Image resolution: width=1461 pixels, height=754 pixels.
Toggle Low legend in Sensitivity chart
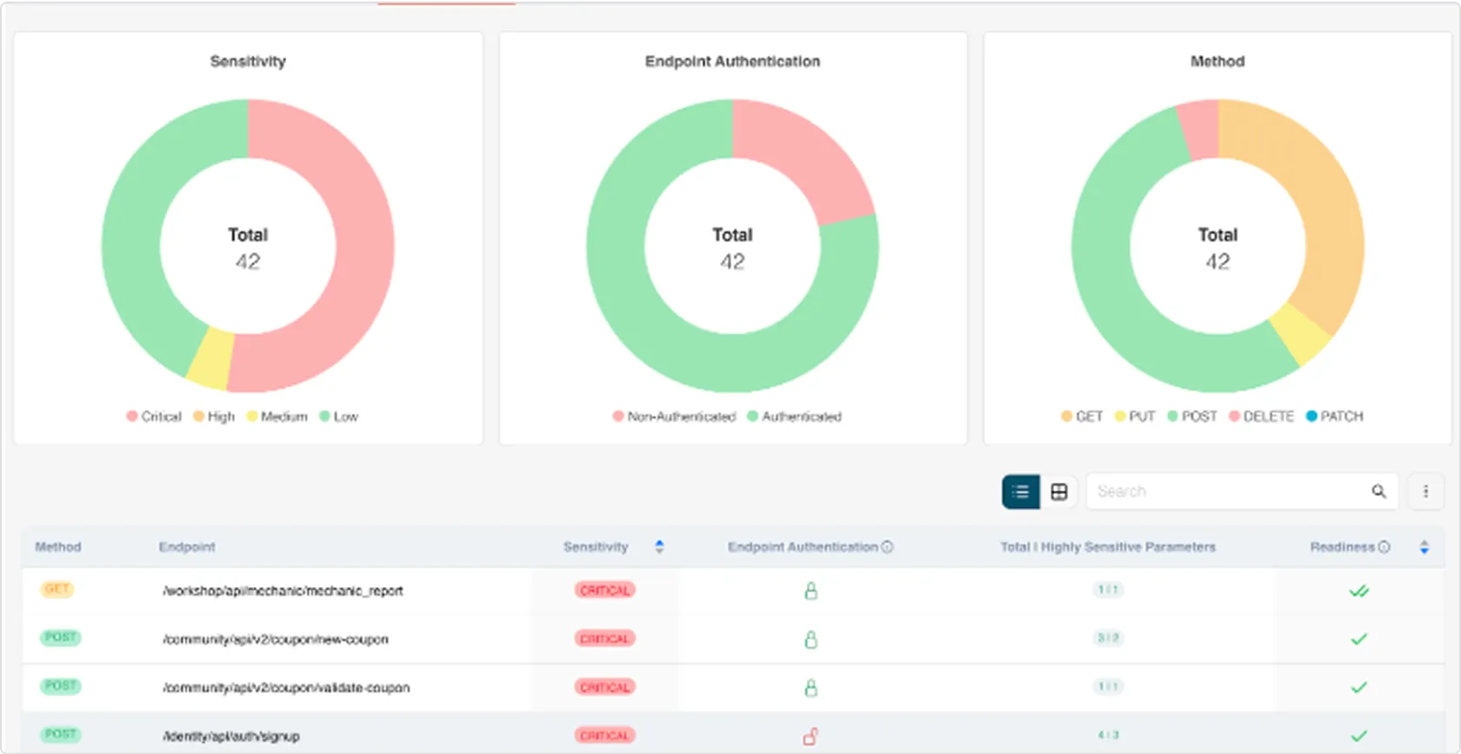[x=339, y=417]
